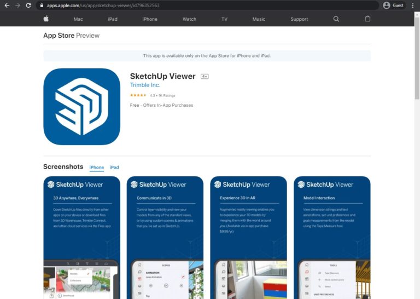
Task: Select the iPhone screenshots tab
Action: pos(96,168)
